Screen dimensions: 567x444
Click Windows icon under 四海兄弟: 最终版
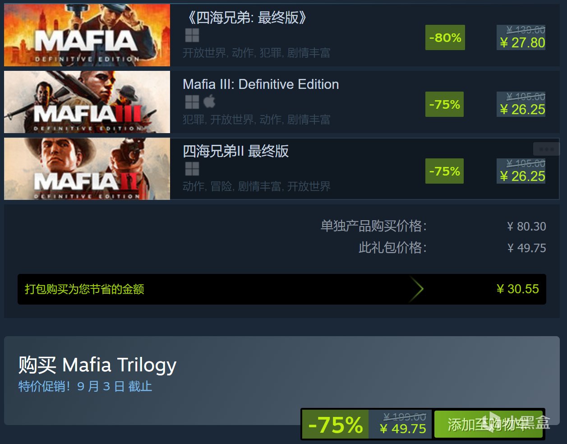(192, 35)
